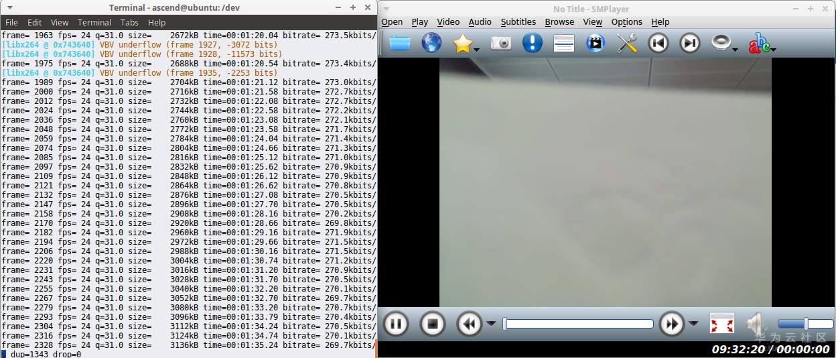Open the SMPlayer Open menu

pos(392,22)
